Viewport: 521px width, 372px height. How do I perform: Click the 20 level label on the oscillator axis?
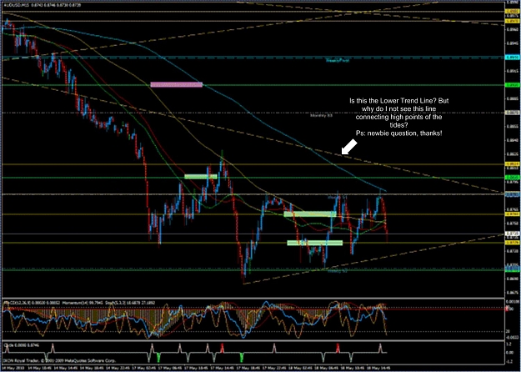pyautogui.click(x=508, y=331)
